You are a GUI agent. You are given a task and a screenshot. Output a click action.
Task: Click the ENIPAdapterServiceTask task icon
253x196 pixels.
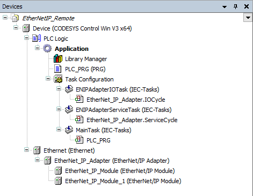coord(69,109)
